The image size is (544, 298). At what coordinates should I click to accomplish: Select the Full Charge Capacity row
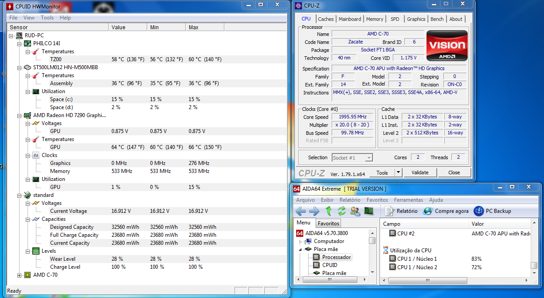pyautogui.click(x=146, y=235)
